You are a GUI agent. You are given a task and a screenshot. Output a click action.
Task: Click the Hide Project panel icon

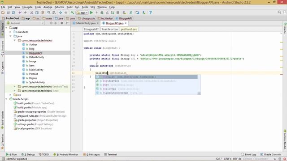pos(67,23)
